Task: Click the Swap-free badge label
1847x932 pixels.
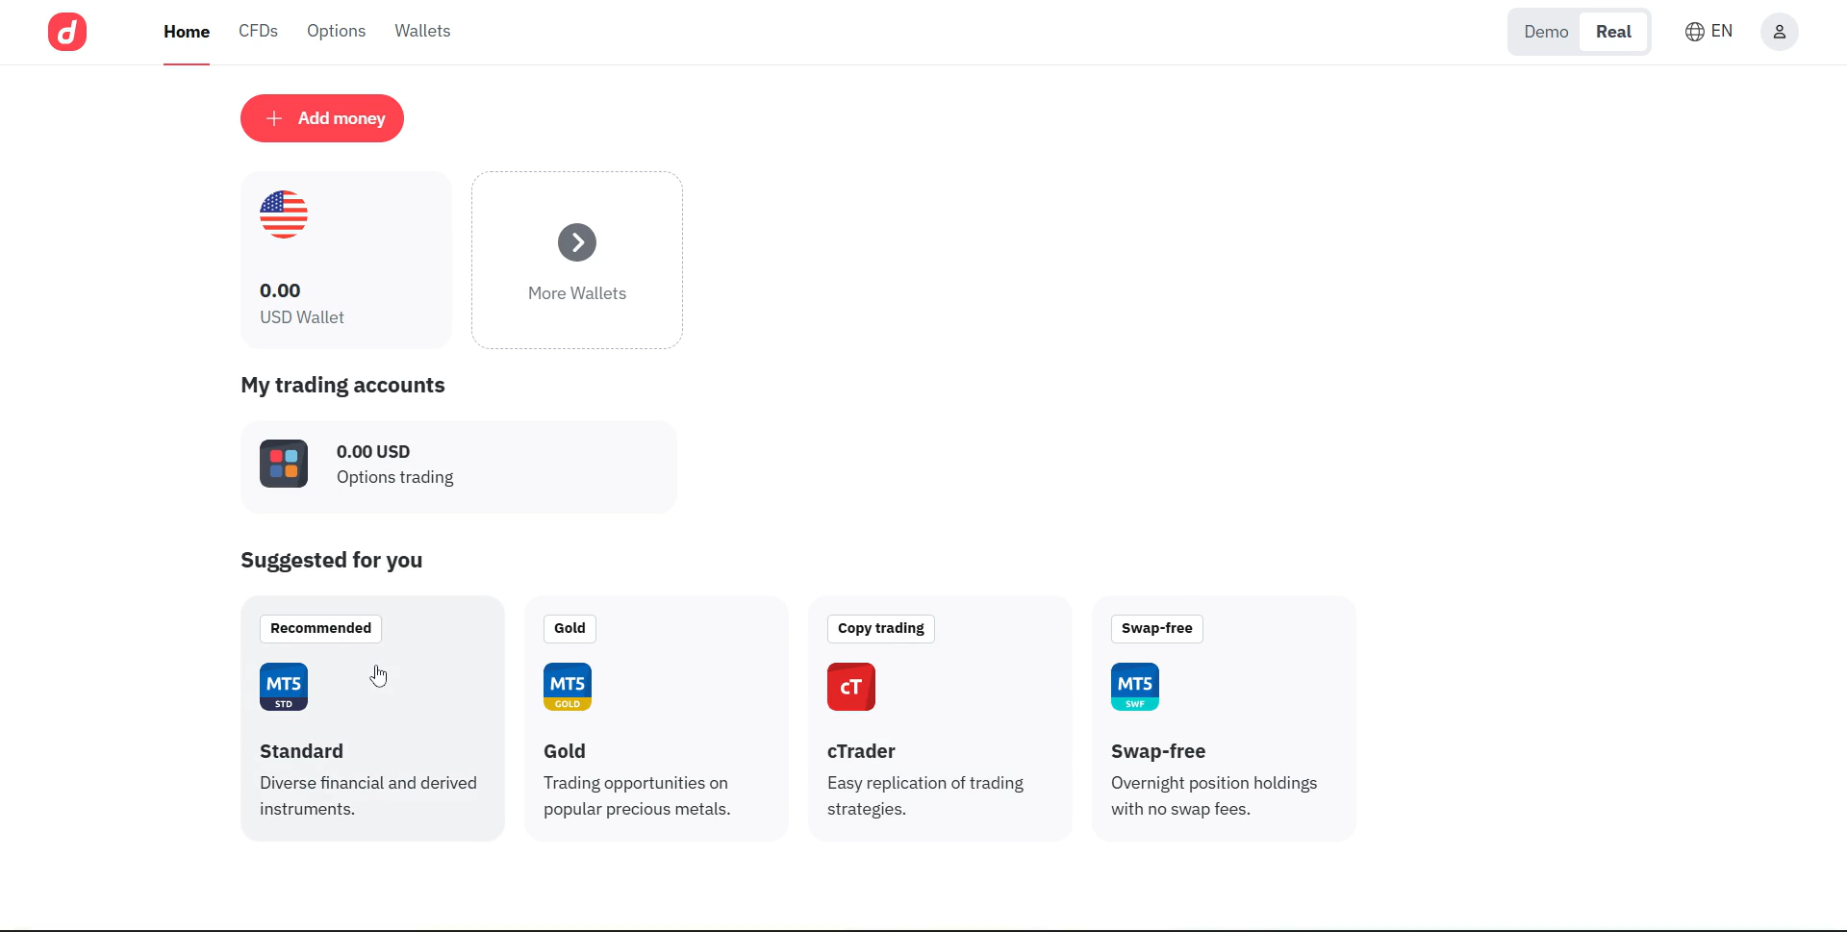Action: [x=1157, y=629]
